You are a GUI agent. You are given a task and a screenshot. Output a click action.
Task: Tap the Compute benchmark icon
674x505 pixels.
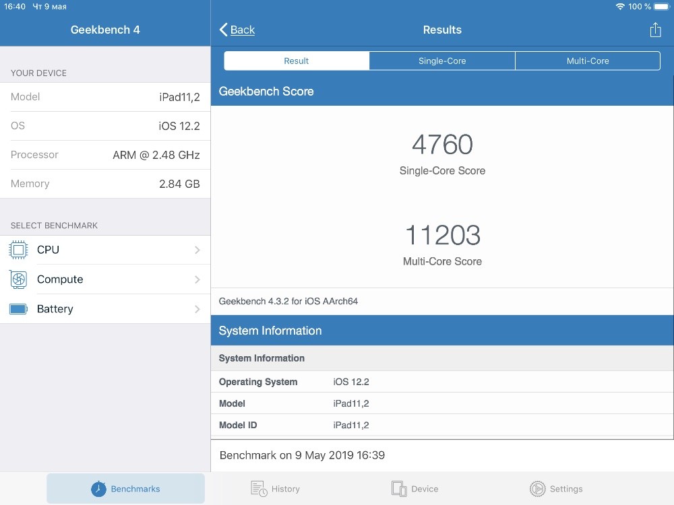[x=18, y=279]
